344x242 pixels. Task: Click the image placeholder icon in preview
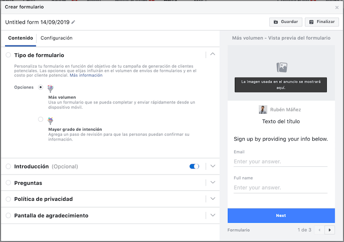point(282,67)
